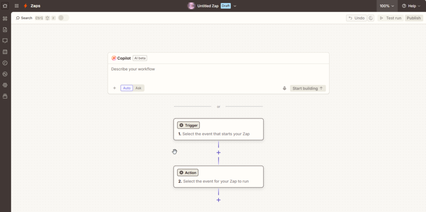Click the Test run button
Viewport: 426px width, 212px height.
click(x=390, y=18)
